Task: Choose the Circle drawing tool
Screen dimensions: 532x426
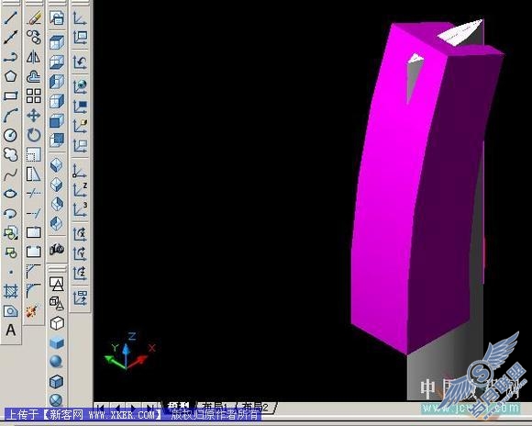Action: tap(11, 135)
